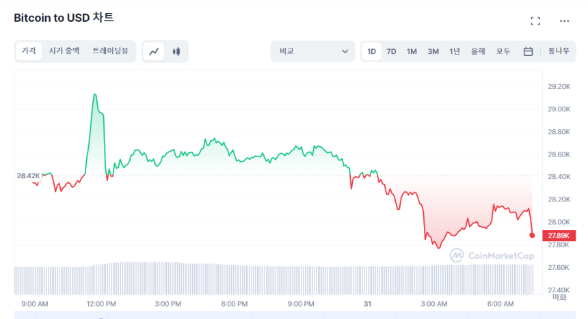Click the red end-of-line price marker dot
588x319 pixels.
(532, 235)
